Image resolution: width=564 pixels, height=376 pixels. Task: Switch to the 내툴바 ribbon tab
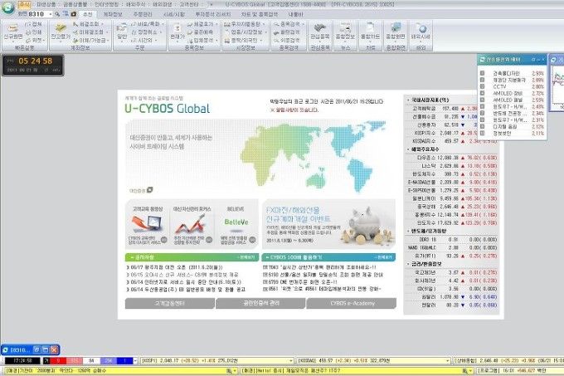[296, 14]
